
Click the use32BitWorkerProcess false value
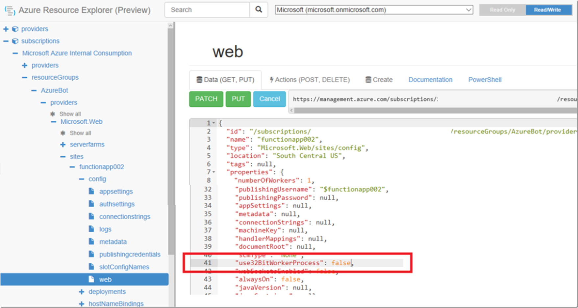coord(341,263)
